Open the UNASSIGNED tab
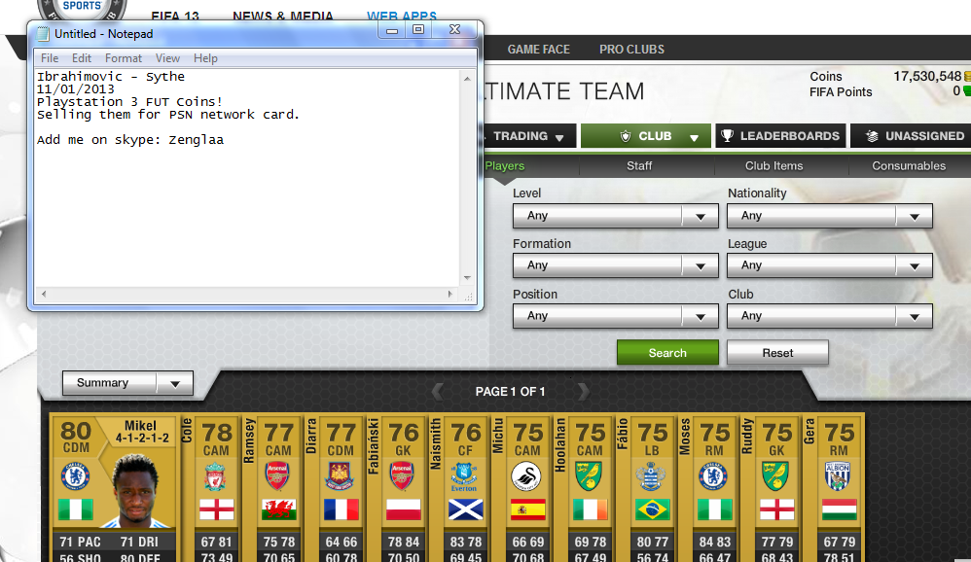 click(911, 136)
